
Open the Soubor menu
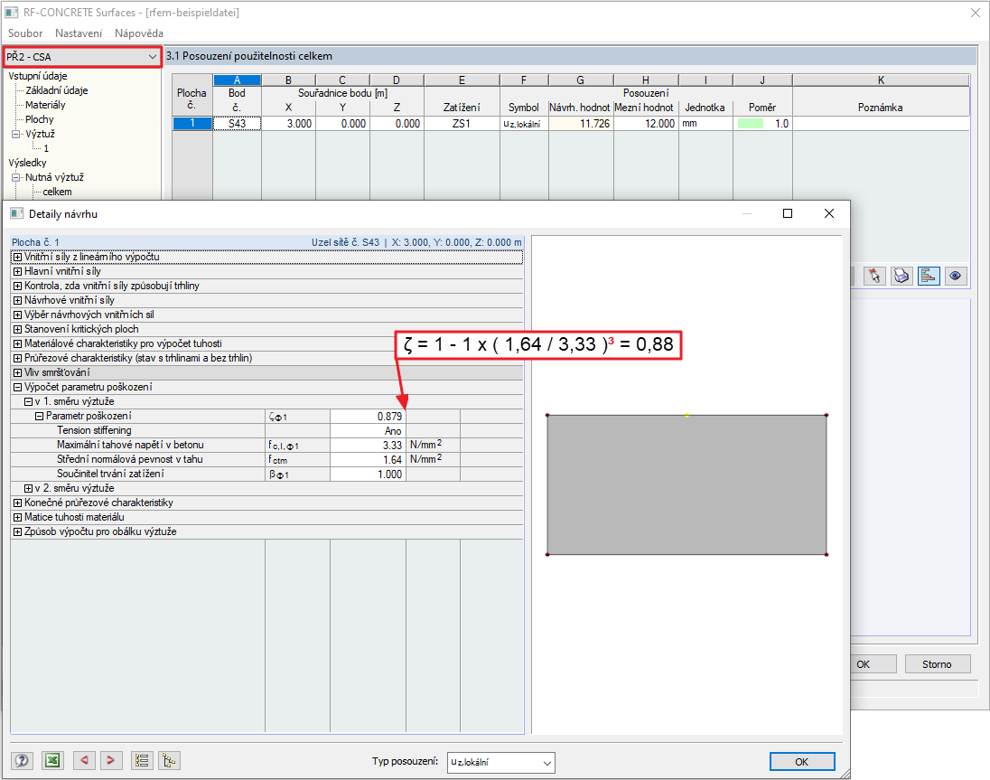[x=25, y=33]
